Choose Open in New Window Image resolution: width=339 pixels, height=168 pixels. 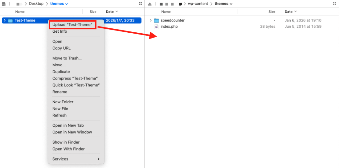click(72, 132)
